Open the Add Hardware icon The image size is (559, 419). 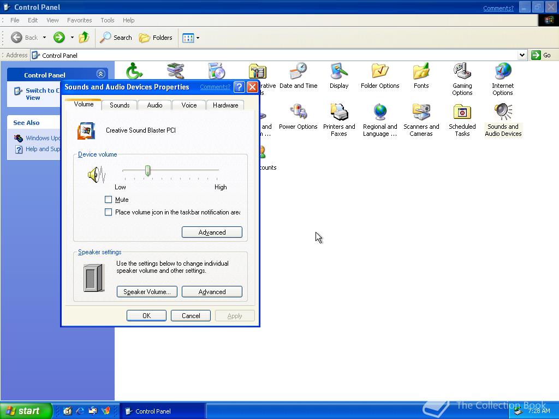click(x=175, y=70)
